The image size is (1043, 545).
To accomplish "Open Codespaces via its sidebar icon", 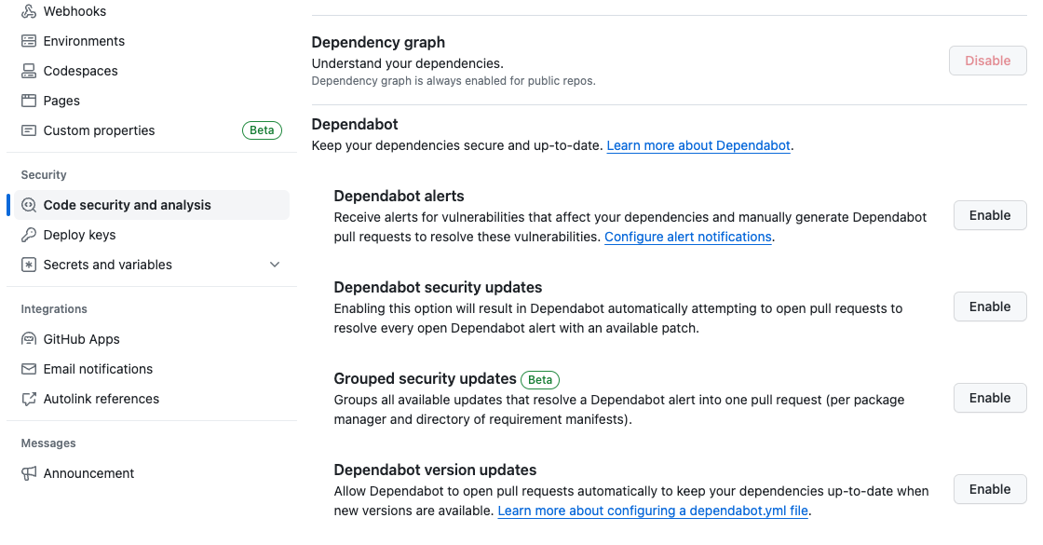I will 26,70.
